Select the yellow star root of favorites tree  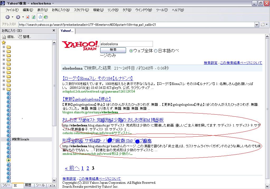point(4,43)
